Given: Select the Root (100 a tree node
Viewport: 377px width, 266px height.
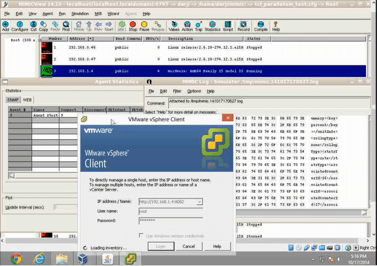Looking at the screenshot, I should tap(23, 40).
